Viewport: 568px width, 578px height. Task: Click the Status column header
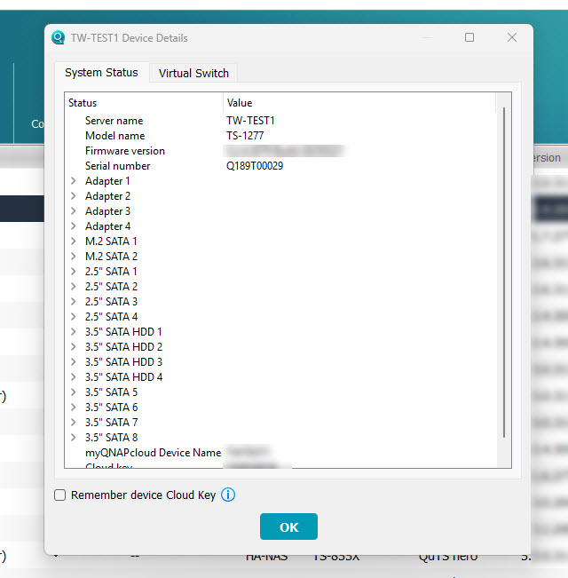(142, 103)
